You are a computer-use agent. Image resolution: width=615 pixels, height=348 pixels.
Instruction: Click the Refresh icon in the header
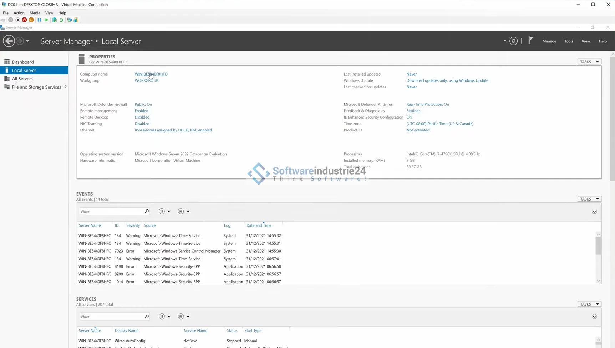[513, 41]
